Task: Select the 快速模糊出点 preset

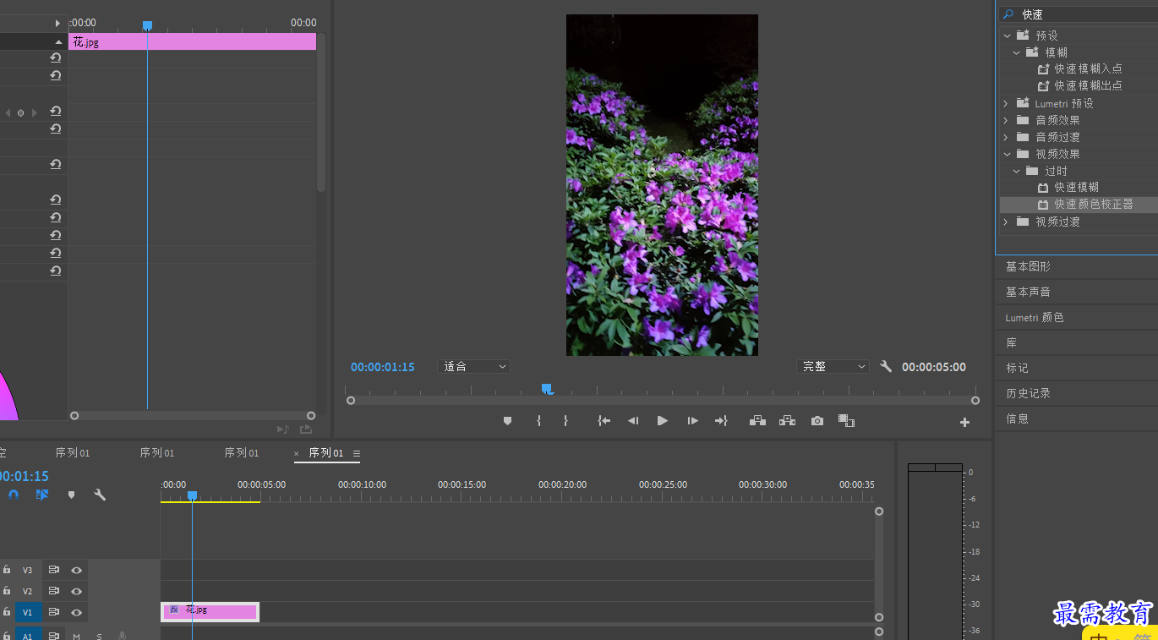Action: tap(1088, 86)
